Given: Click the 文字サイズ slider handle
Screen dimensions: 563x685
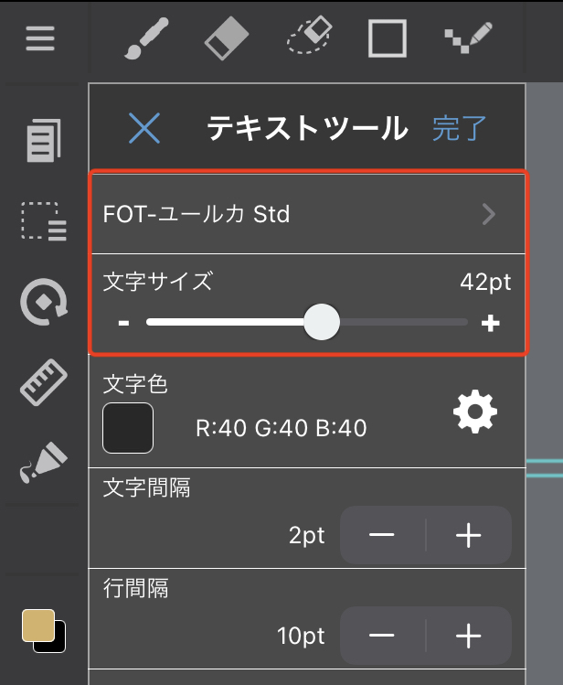Looking at the screenshot, I should 321,322.
